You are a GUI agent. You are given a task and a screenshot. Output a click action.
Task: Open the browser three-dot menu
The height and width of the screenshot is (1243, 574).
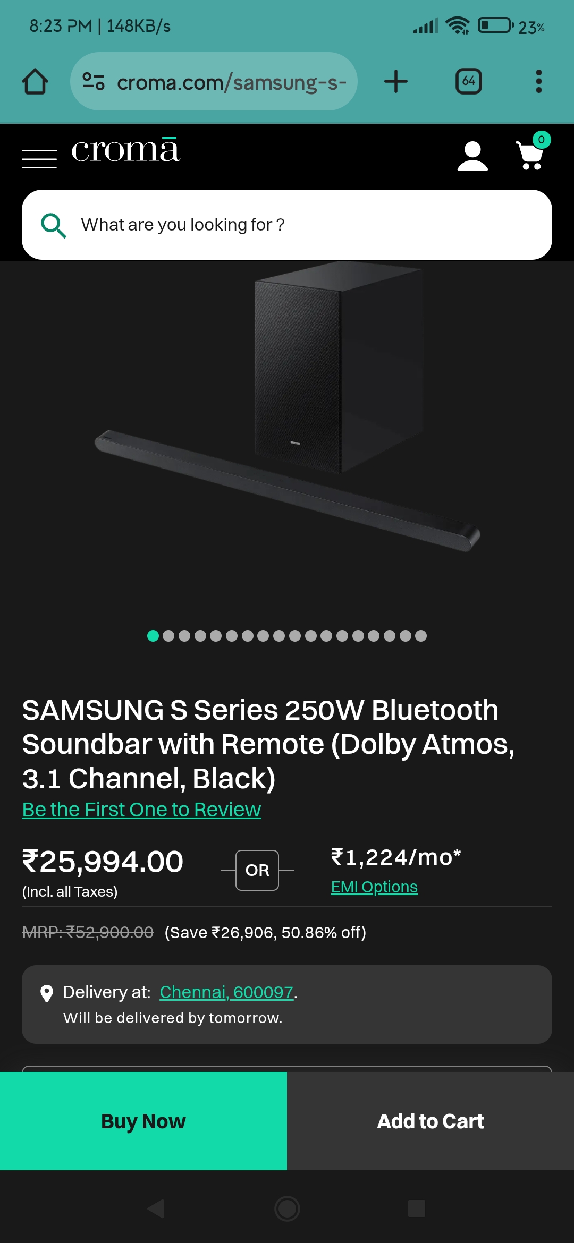pos(538,82)
